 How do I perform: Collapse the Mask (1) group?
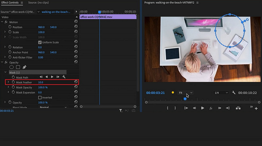click(5, 72)
